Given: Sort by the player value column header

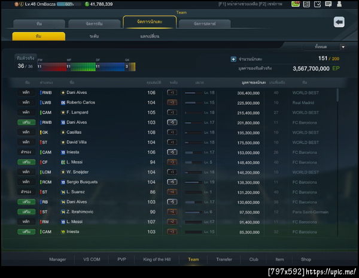Looking at the screenshot, I should coord(254,82).
